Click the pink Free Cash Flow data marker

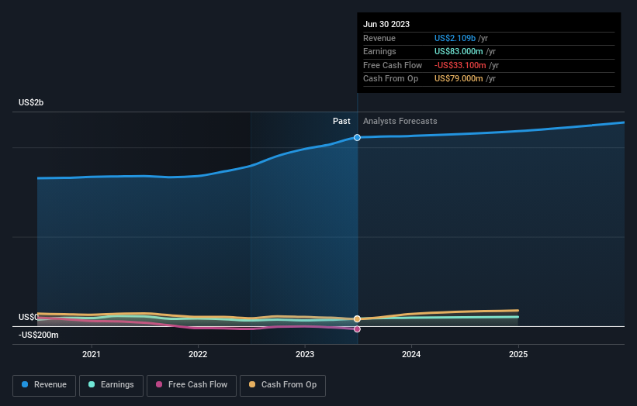[357, 329]
